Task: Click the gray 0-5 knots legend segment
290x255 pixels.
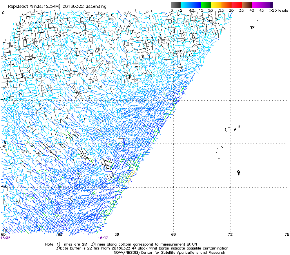Action: click(176, 5)
